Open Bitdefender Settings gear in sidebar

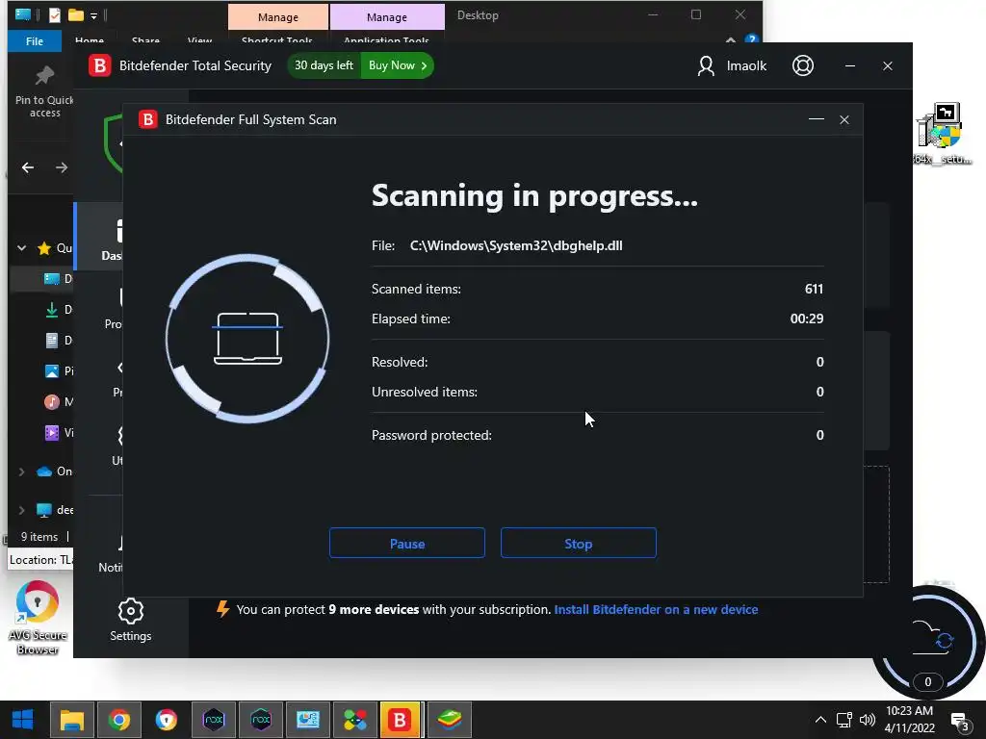[x=131, y=621]
